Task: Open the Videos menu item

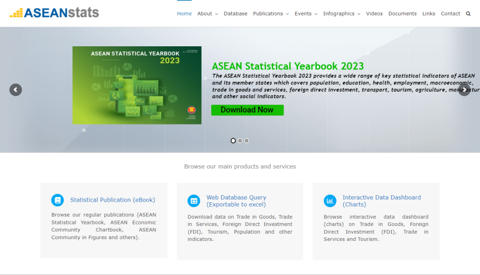Action: (375, 14)
